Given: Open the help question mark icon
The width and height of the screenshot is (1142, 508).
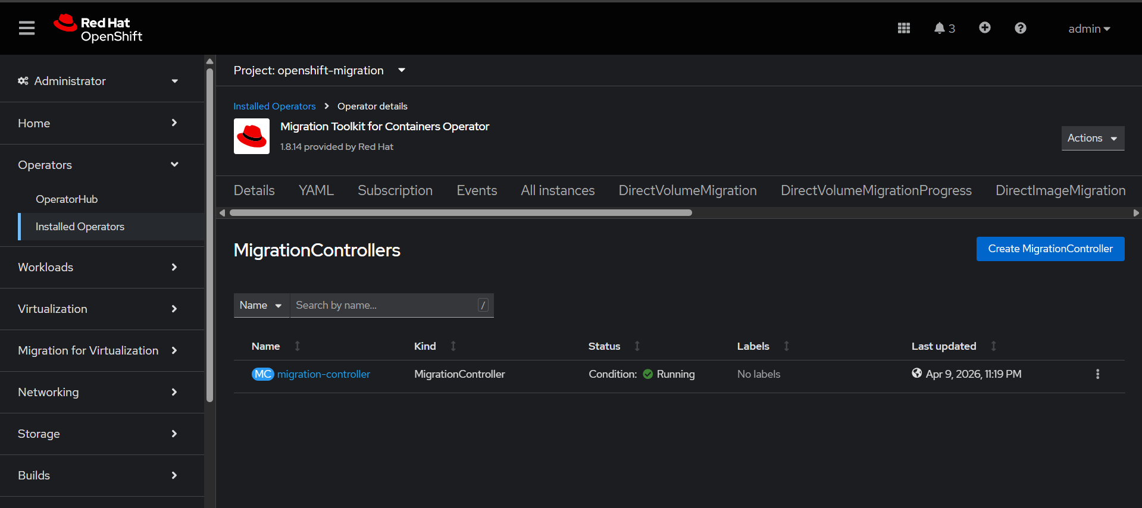Looking at the screenshot, I should 1020,28.
